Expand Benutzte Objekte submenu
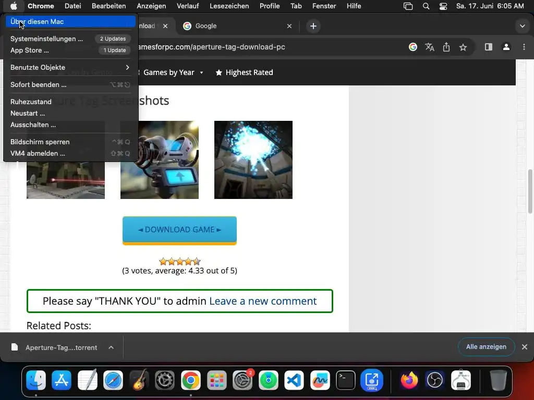Screen dimensions: 534x400 (70, 67)
